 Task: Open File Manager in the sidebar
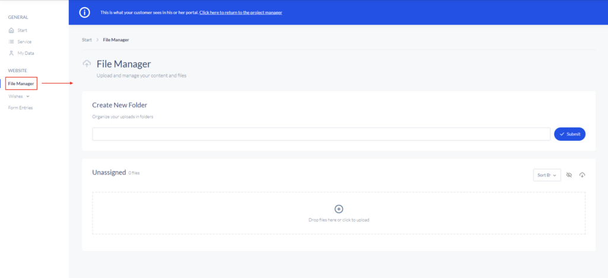coord(21,84)
